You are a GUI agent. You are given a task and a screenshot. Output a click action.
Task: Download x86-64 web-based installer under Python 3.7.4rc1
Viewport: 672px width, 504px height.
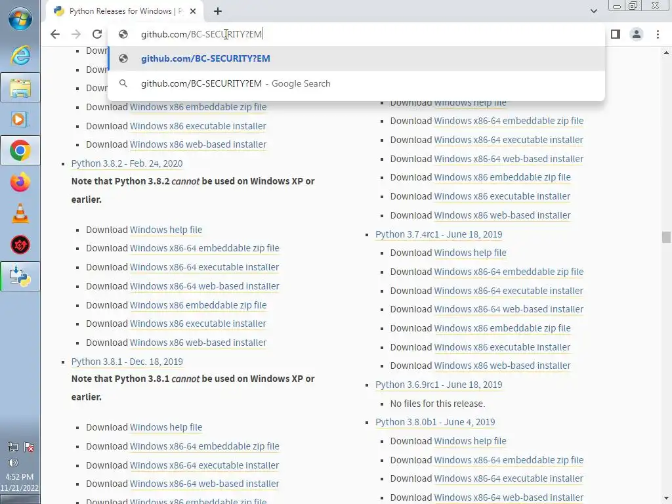click(x=509, y=310)
